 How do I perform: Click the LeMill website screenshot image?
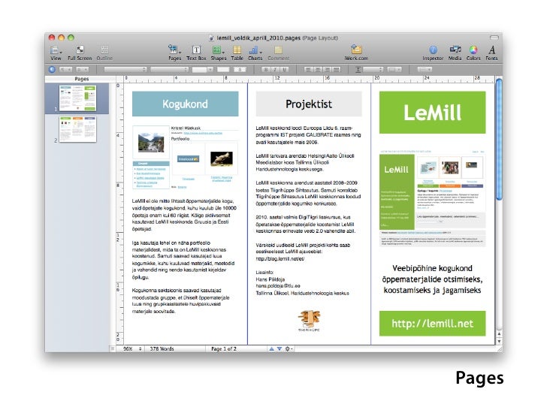[x=432, y=198]
